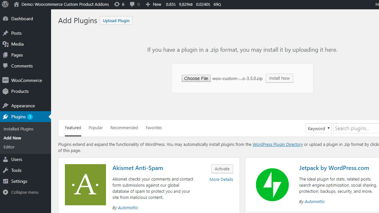The image size is (379, 213).
Task: Activate the Akismet Anti-Spam plugin
Action: (x=222, y=169)
